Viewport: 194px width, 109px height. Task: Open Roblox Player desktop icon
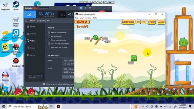click(x=16, y=21)
